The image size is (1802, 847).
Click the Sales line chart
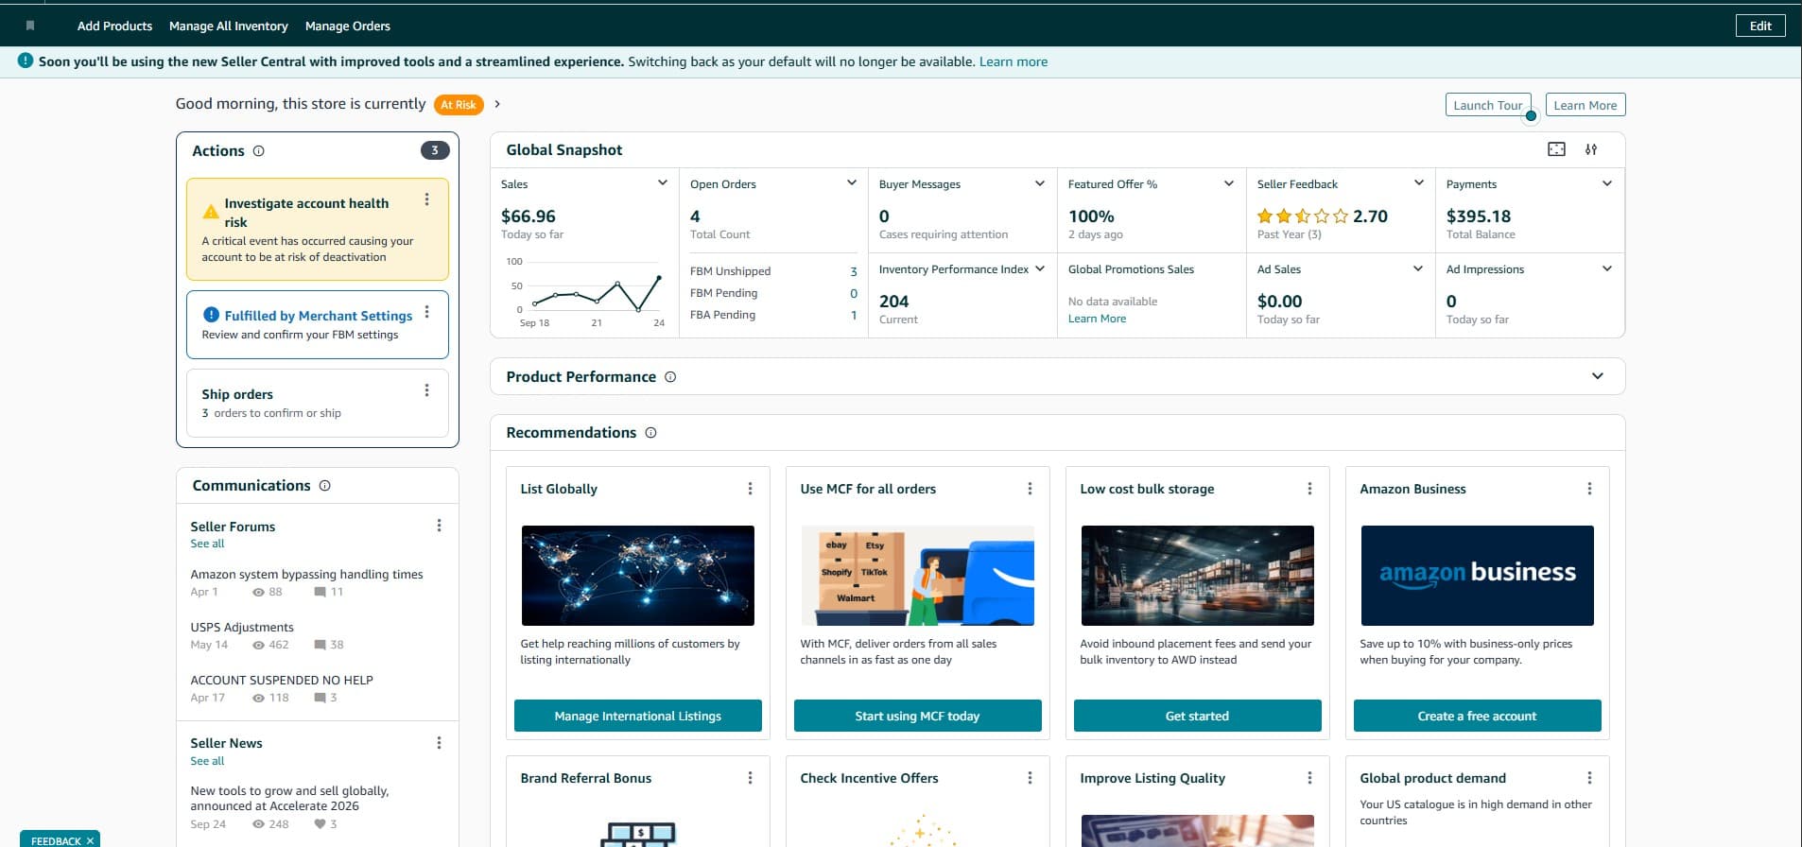pos(597,293)
